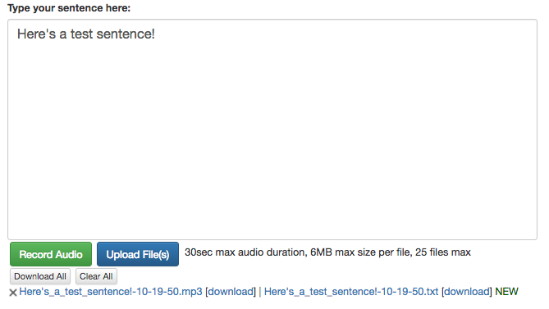Click the word 'test' in the text box
Screen dimensions: 549x309
pos(81,34)
